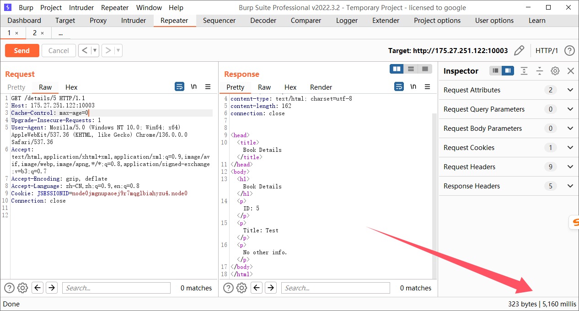Close Repeater tab 2
This screenshot has height=311, width=579.
coord(42,33)
